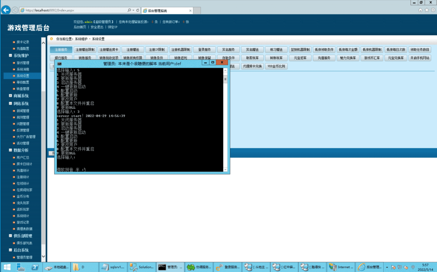Open the Windows Start button

(7, 267)
